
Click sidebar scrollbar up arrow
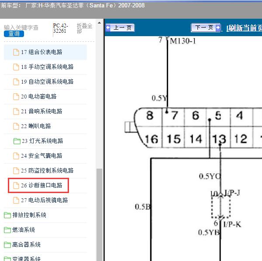pos(99,23)
